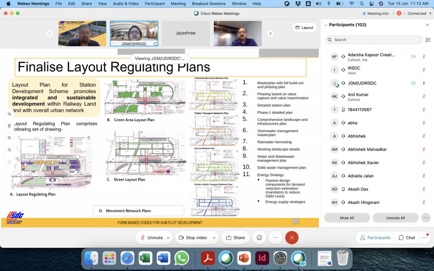Open WhatsApp from the Dock
The width and height of the screenshot is (434, 271).
point(181,258)
